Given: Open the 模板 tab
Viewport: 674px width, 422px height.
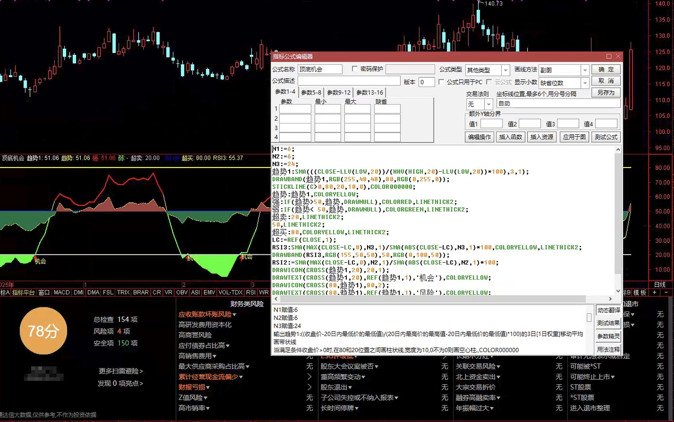Looking at the screenshot, I should pos(640,292).
